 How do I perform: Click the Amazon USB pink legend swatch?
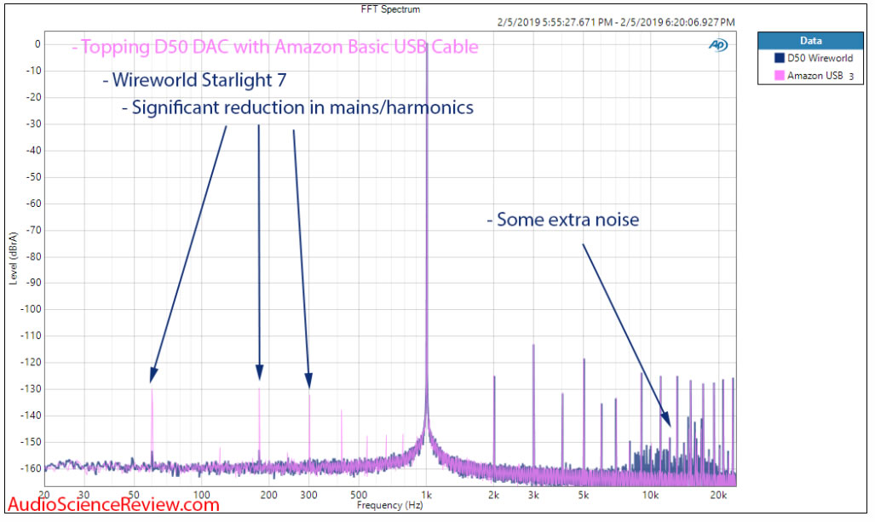point(779,76)
